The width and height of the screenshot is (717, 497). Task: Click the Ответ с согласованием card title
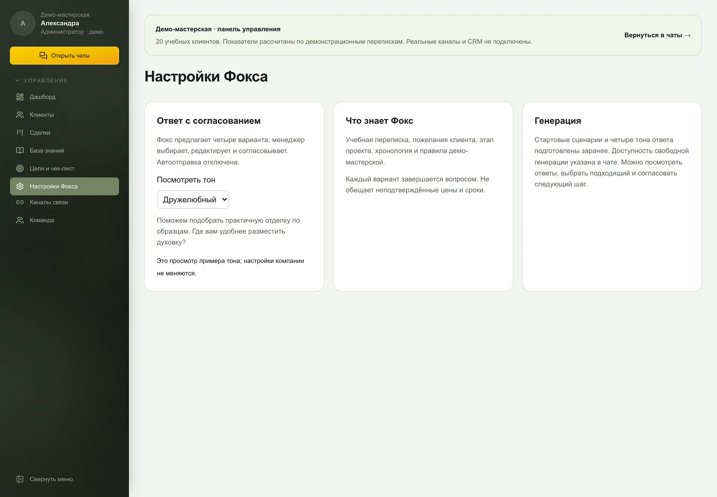pyautogui.click(x=209, y=121)
